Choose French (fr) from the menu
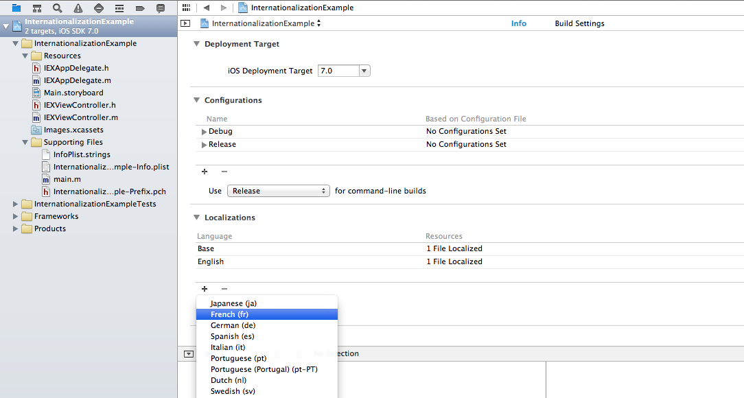Viewport: 744px width, 398px height. coord(267,314)
